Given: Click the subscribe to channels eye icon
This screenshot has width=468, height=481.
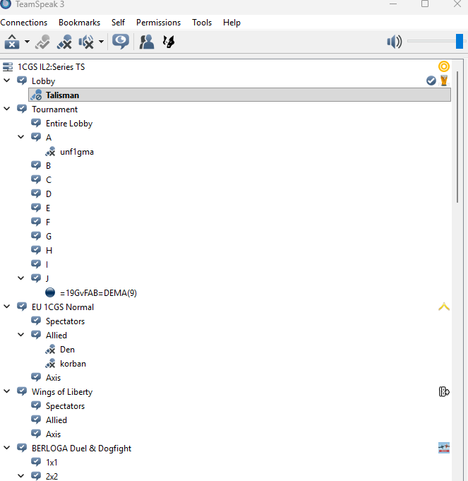Looking at the screenshot, I should click(x=121, y=42).
